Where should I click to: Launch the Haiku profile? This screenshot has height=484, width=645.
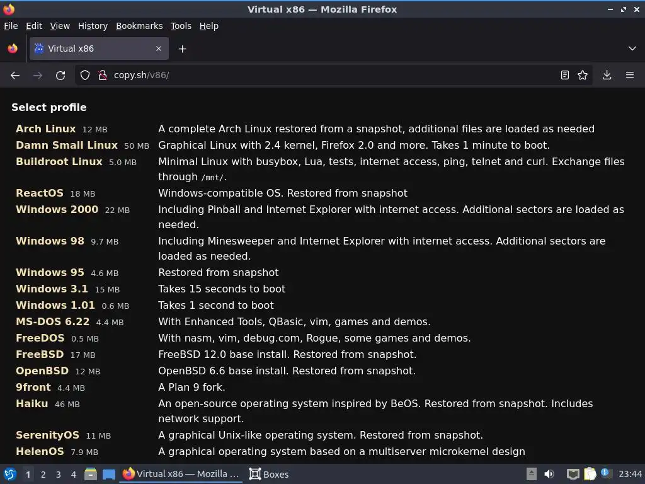31,404
